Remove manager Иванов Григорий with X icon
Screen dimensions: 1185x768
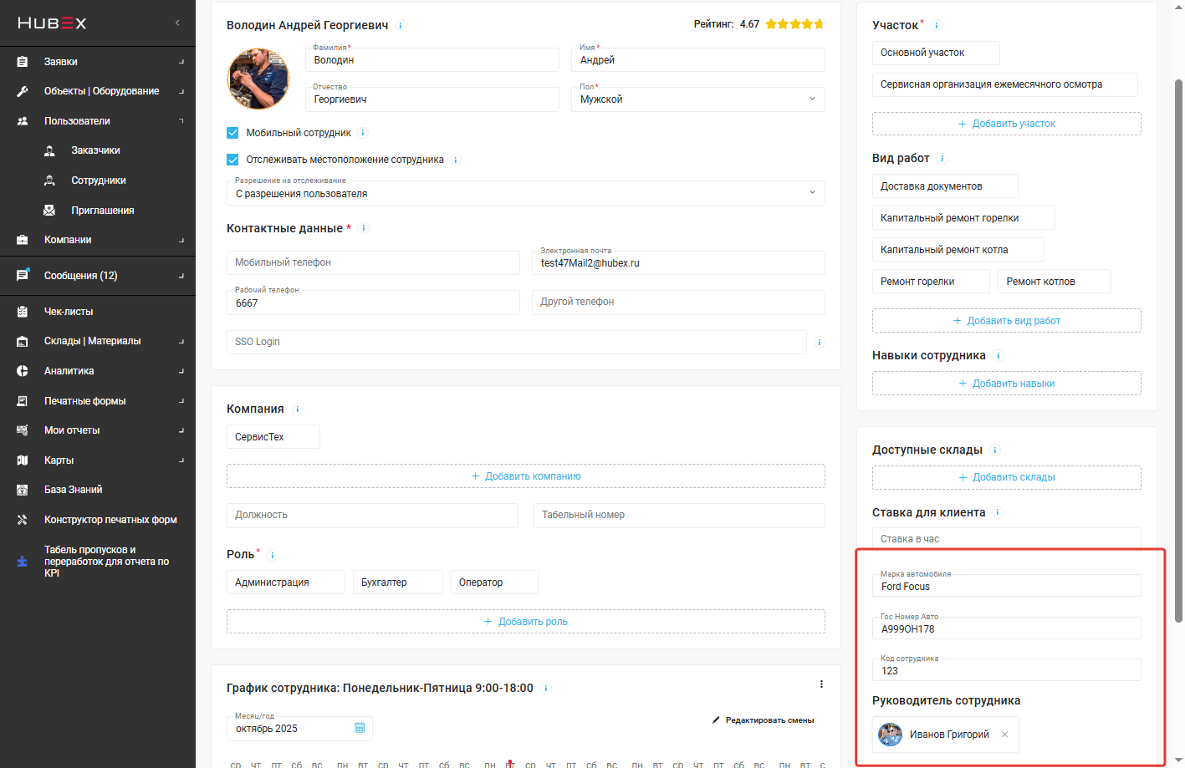pyautogui.click(x=1004, y=735)
